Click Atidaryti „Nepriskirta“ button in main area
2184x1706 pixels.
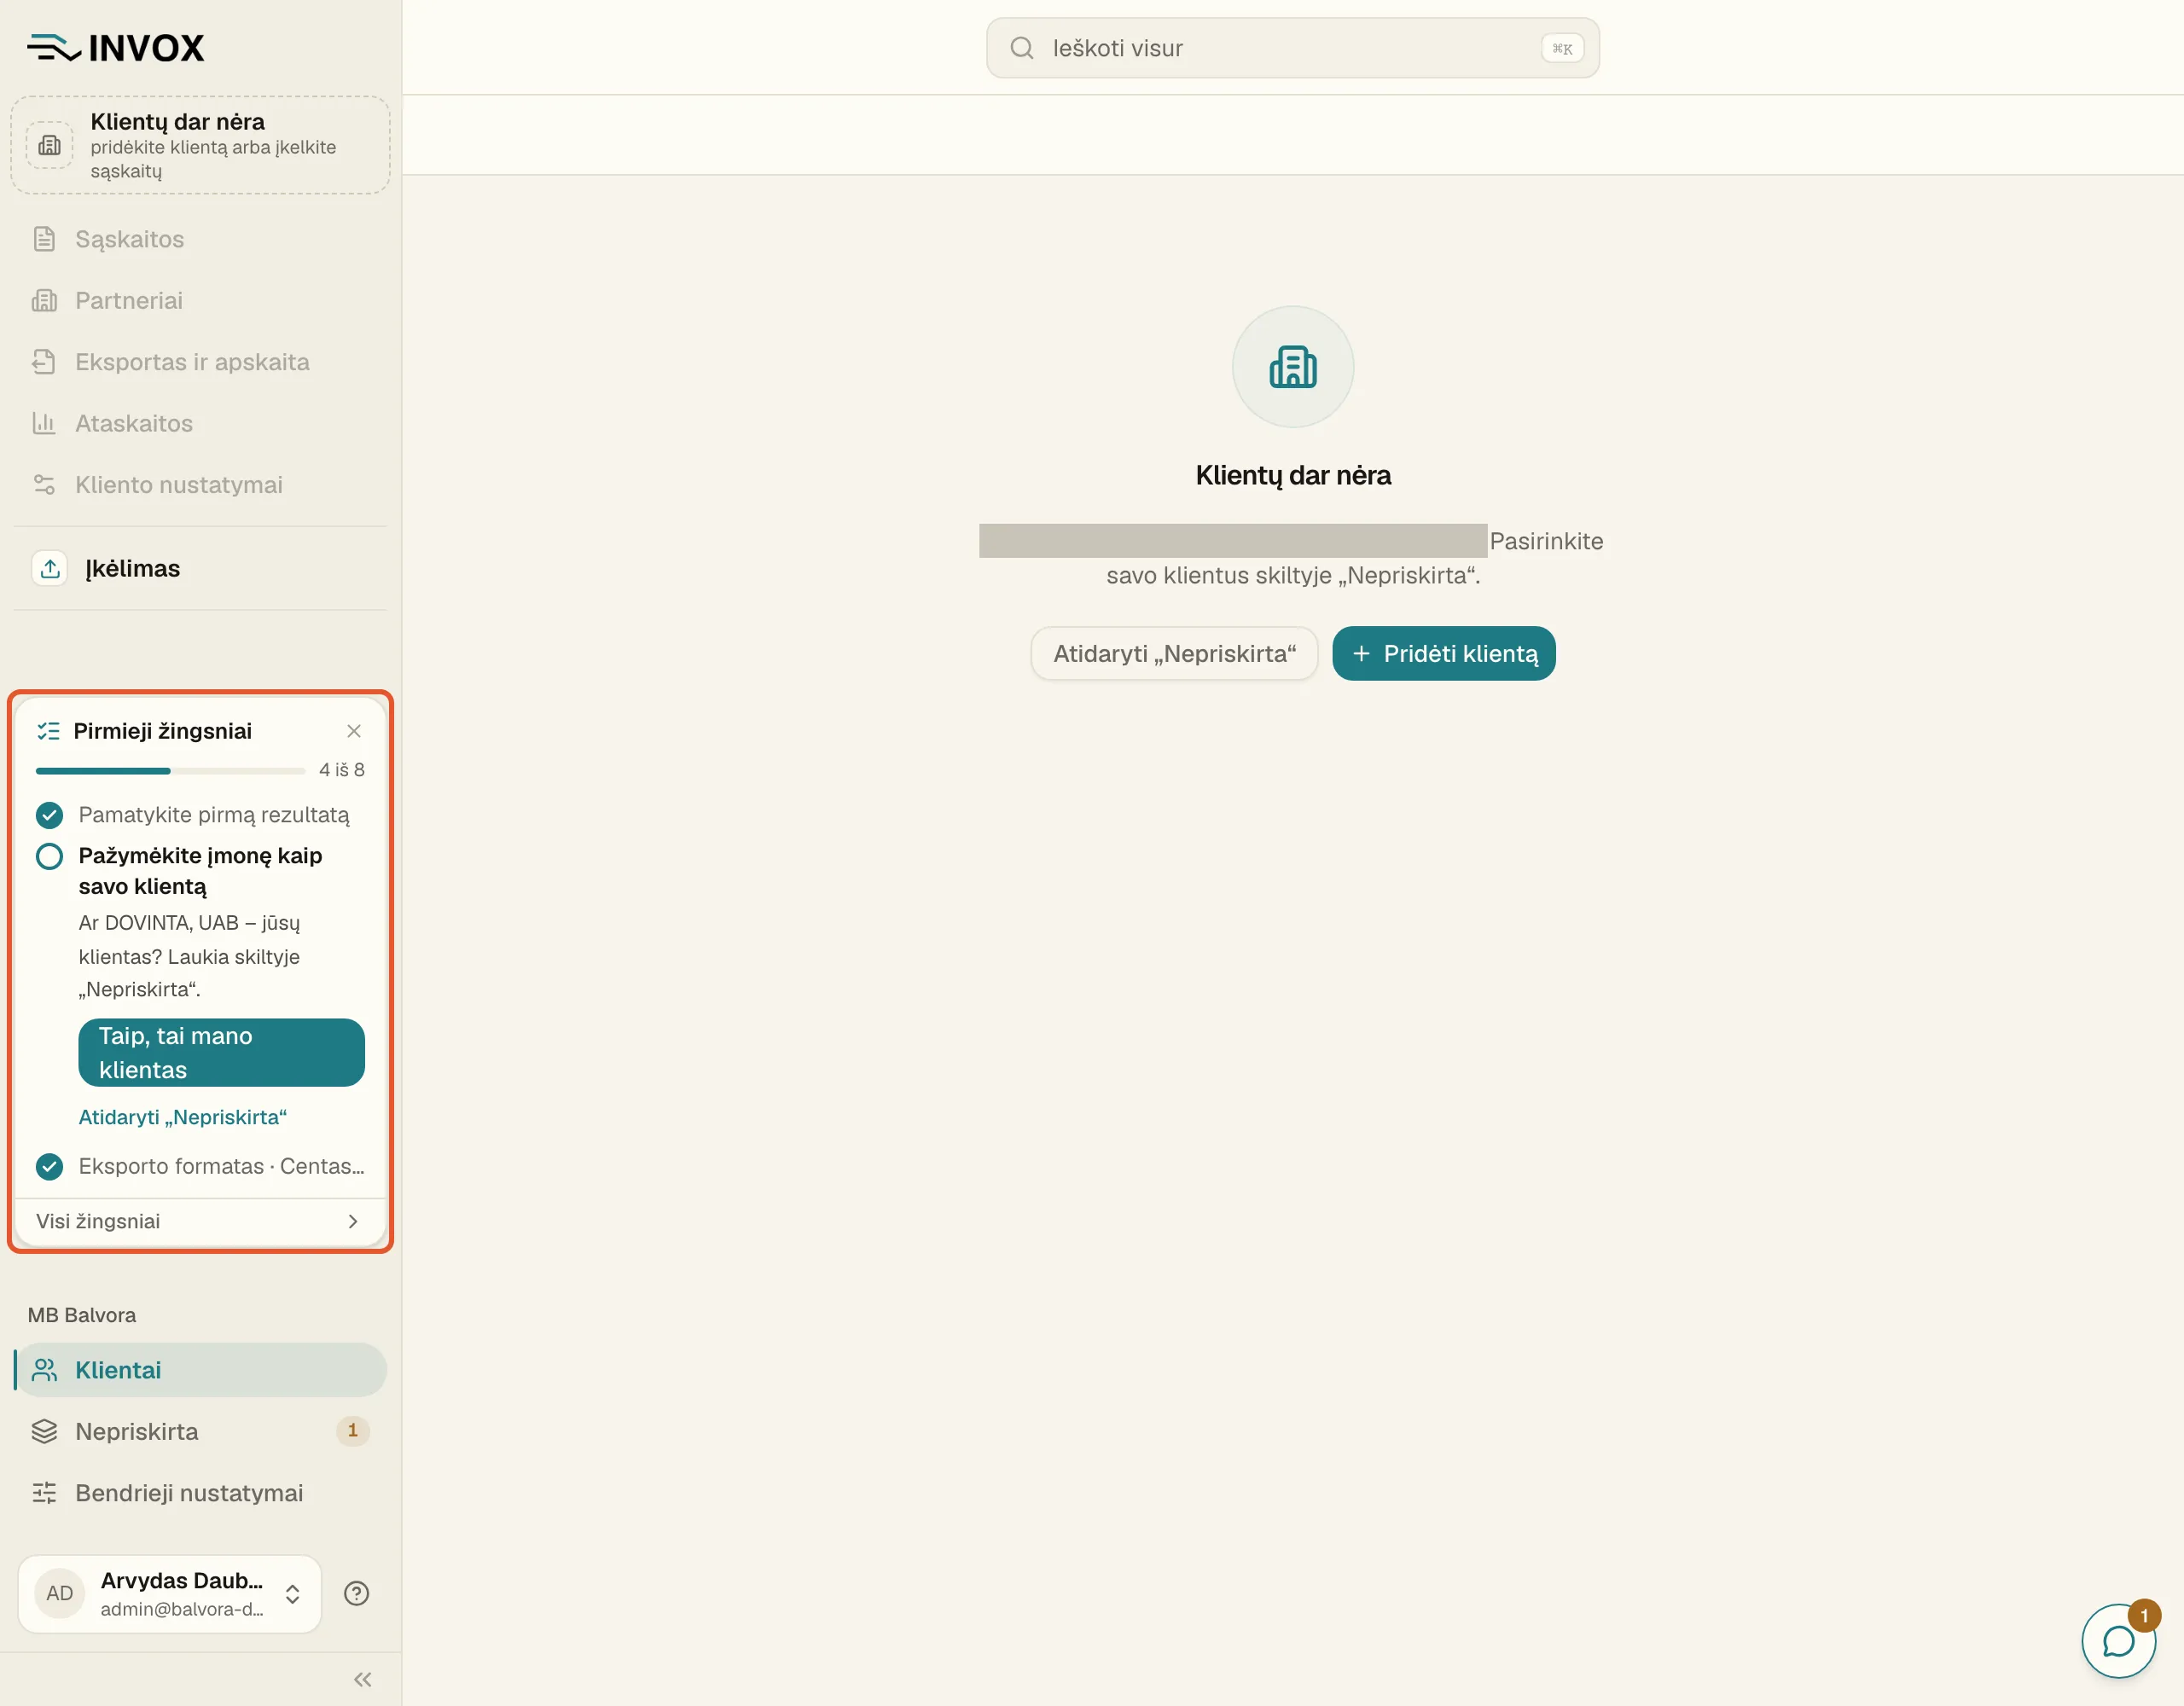tap(1174, 653)
